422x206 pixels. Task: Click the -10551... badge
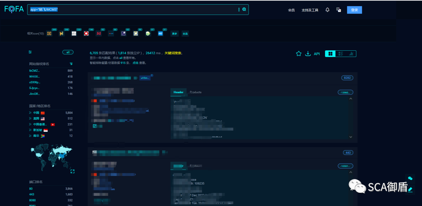[x=345, y=166]
